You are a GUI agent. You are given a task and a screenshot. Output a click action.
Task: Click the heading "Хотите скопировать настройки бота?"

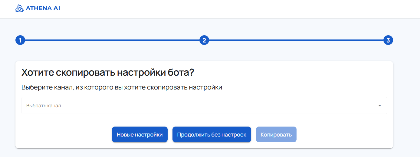tap(107, 73)
